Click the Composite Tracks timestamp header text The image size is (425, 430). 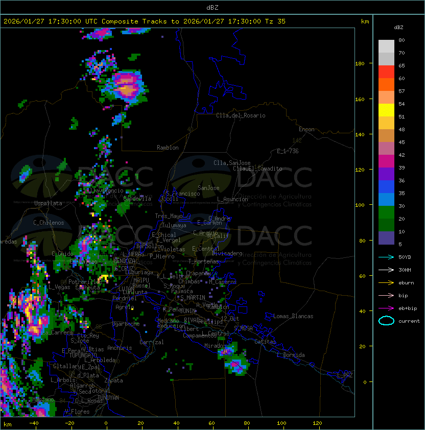(x=145, y=21)
